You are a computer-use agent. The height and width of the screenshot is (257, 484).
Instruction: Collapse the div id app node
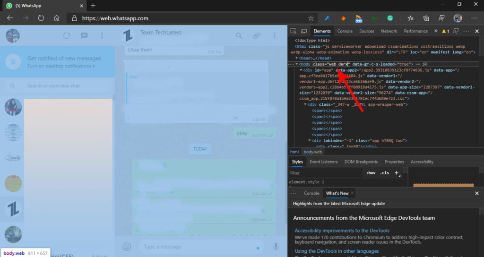(x=301, y=70)
